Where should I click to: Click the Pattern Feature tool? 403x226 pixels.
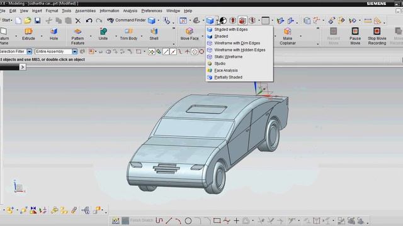tap(77, 36)
